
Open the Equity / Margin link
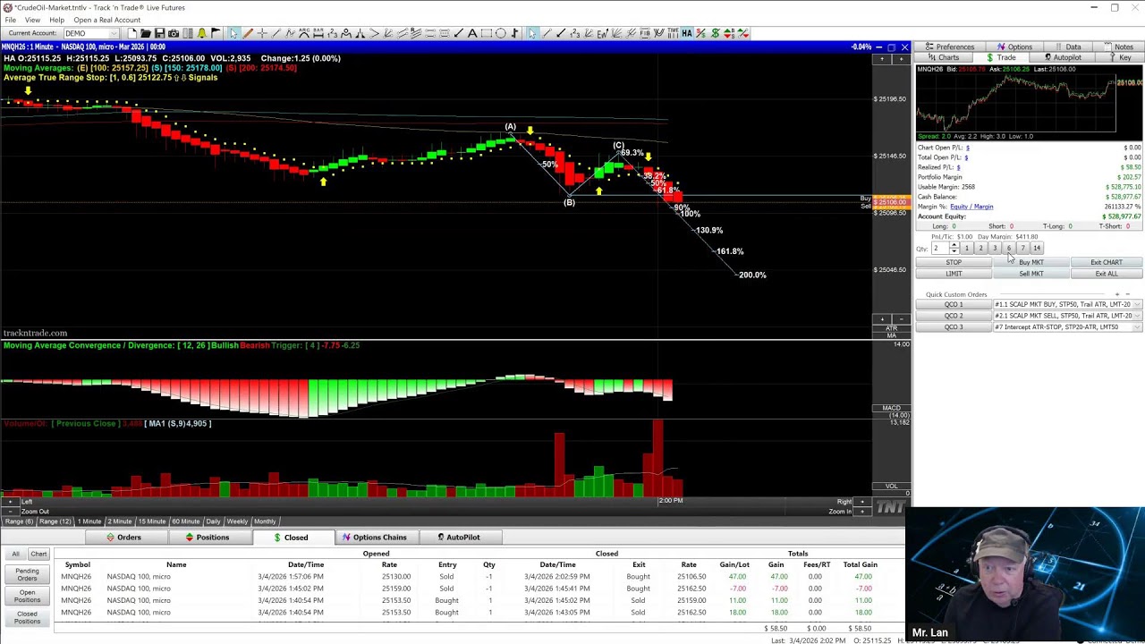pos(971,207)
